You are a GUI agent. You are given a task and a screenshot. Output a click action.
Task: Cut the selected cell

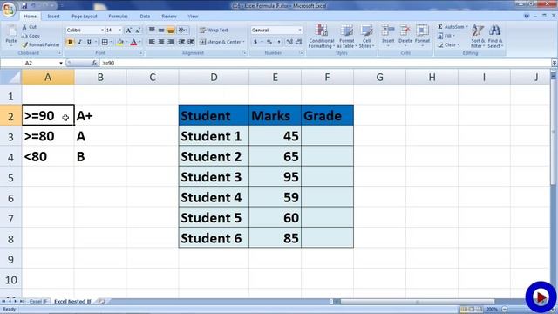pos(29,27)
